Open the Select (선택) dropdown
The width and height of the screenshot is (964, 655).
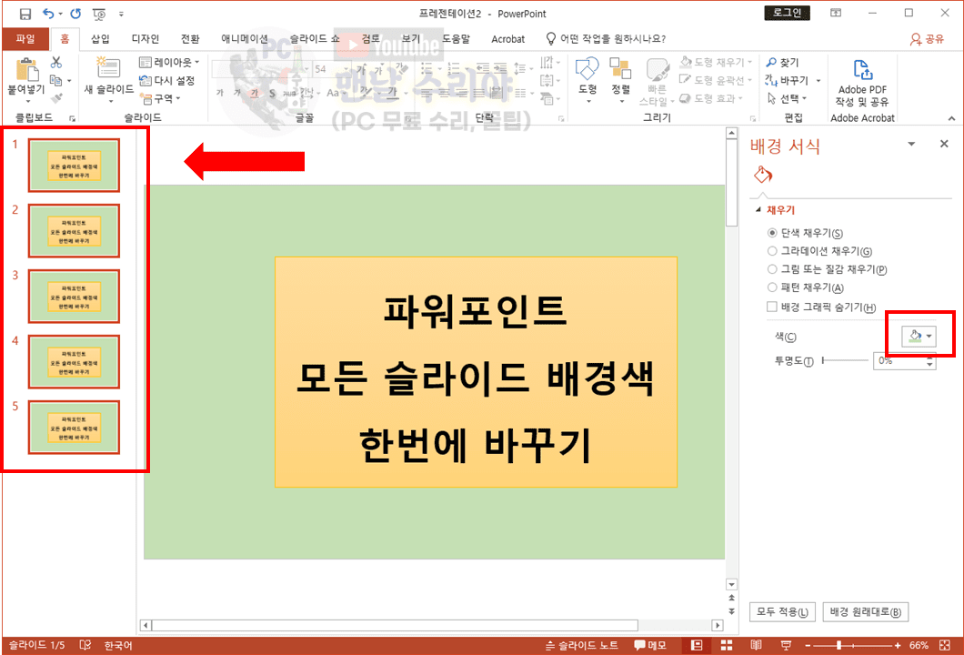[x=787, y=98]
